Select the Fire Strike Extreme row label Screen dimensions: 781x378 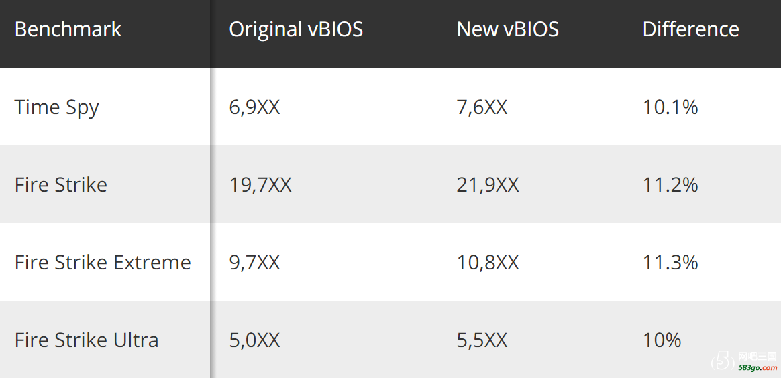[103, 262]
